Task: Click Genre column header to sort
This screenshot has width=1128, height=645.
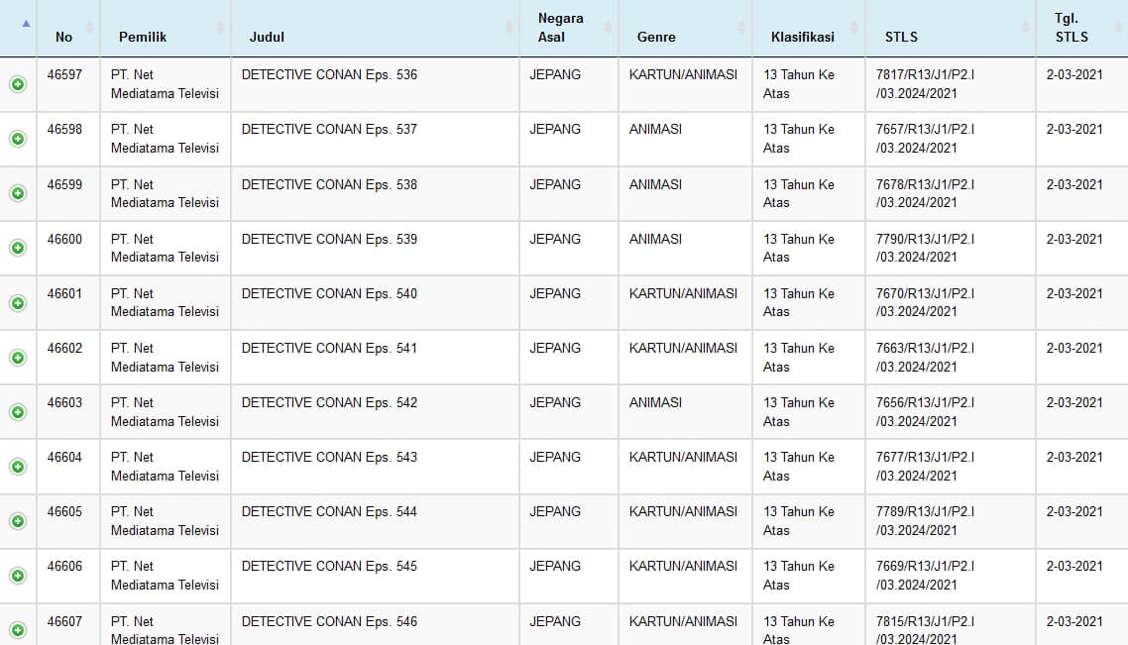Action: 656,37
